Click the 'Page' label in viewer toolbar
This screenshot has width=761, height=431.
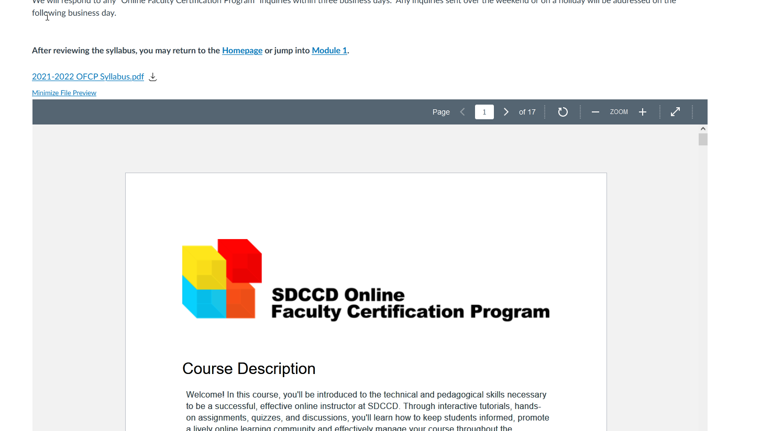coord(441,112)
